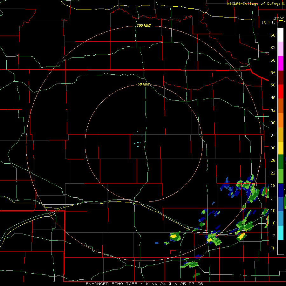Click the '6' legend value
Image resolution: width=286 pixels, height=286 pixels.
coord(274,223)
